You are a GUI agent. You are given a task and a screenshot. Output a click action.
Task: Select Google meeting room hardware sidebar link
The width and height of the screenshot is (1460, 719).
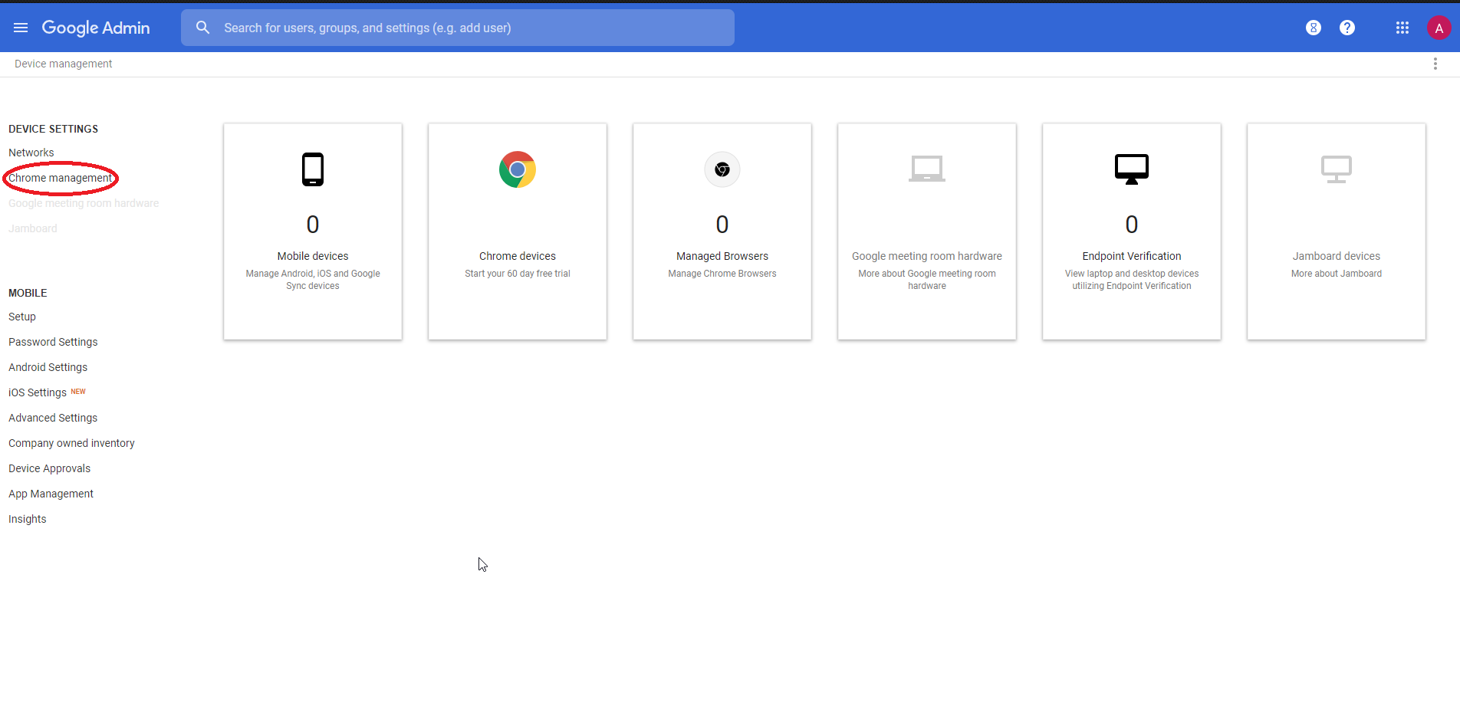click(84, 203)
